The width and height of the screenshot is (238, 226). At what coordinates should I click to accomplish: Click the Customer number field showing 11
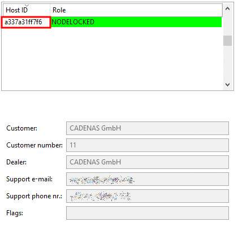click(x=148, y=145)
